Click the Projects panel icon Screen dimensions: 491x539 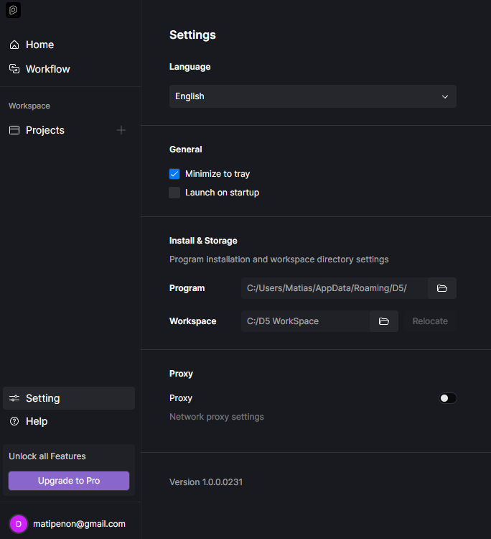pos(14,130)
